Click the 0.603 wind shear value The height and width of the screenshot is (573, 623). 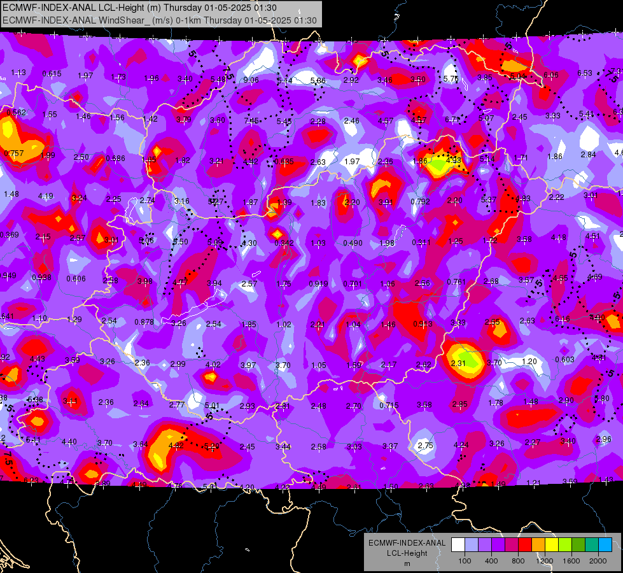564,360
